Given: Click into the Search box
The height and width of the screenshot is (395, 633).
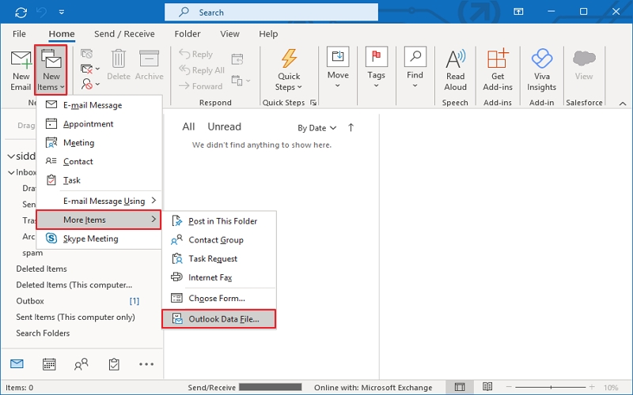Looking at the screenshot, I should (271, 12).
